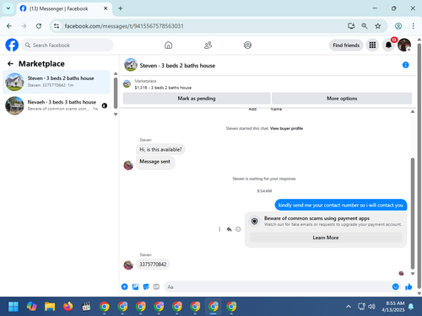
Task: Open the Friends icon in top navigation
Action: point(208,45)
